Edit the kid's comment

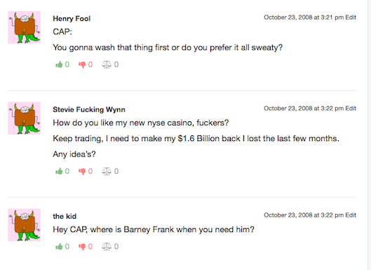pos(351,215)
